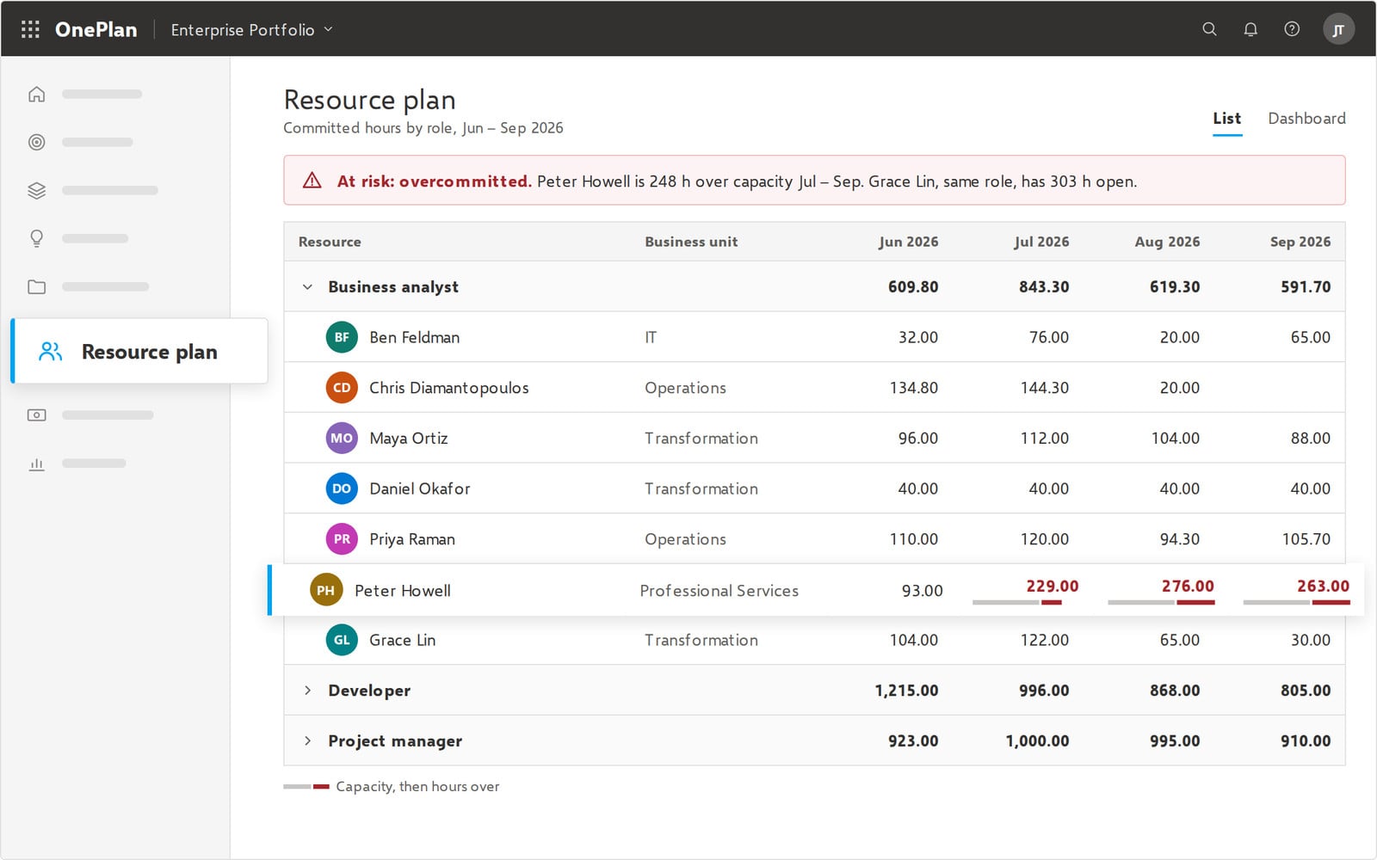Click Peter Howell's 276.00 Aug value

pos(1188,586)
